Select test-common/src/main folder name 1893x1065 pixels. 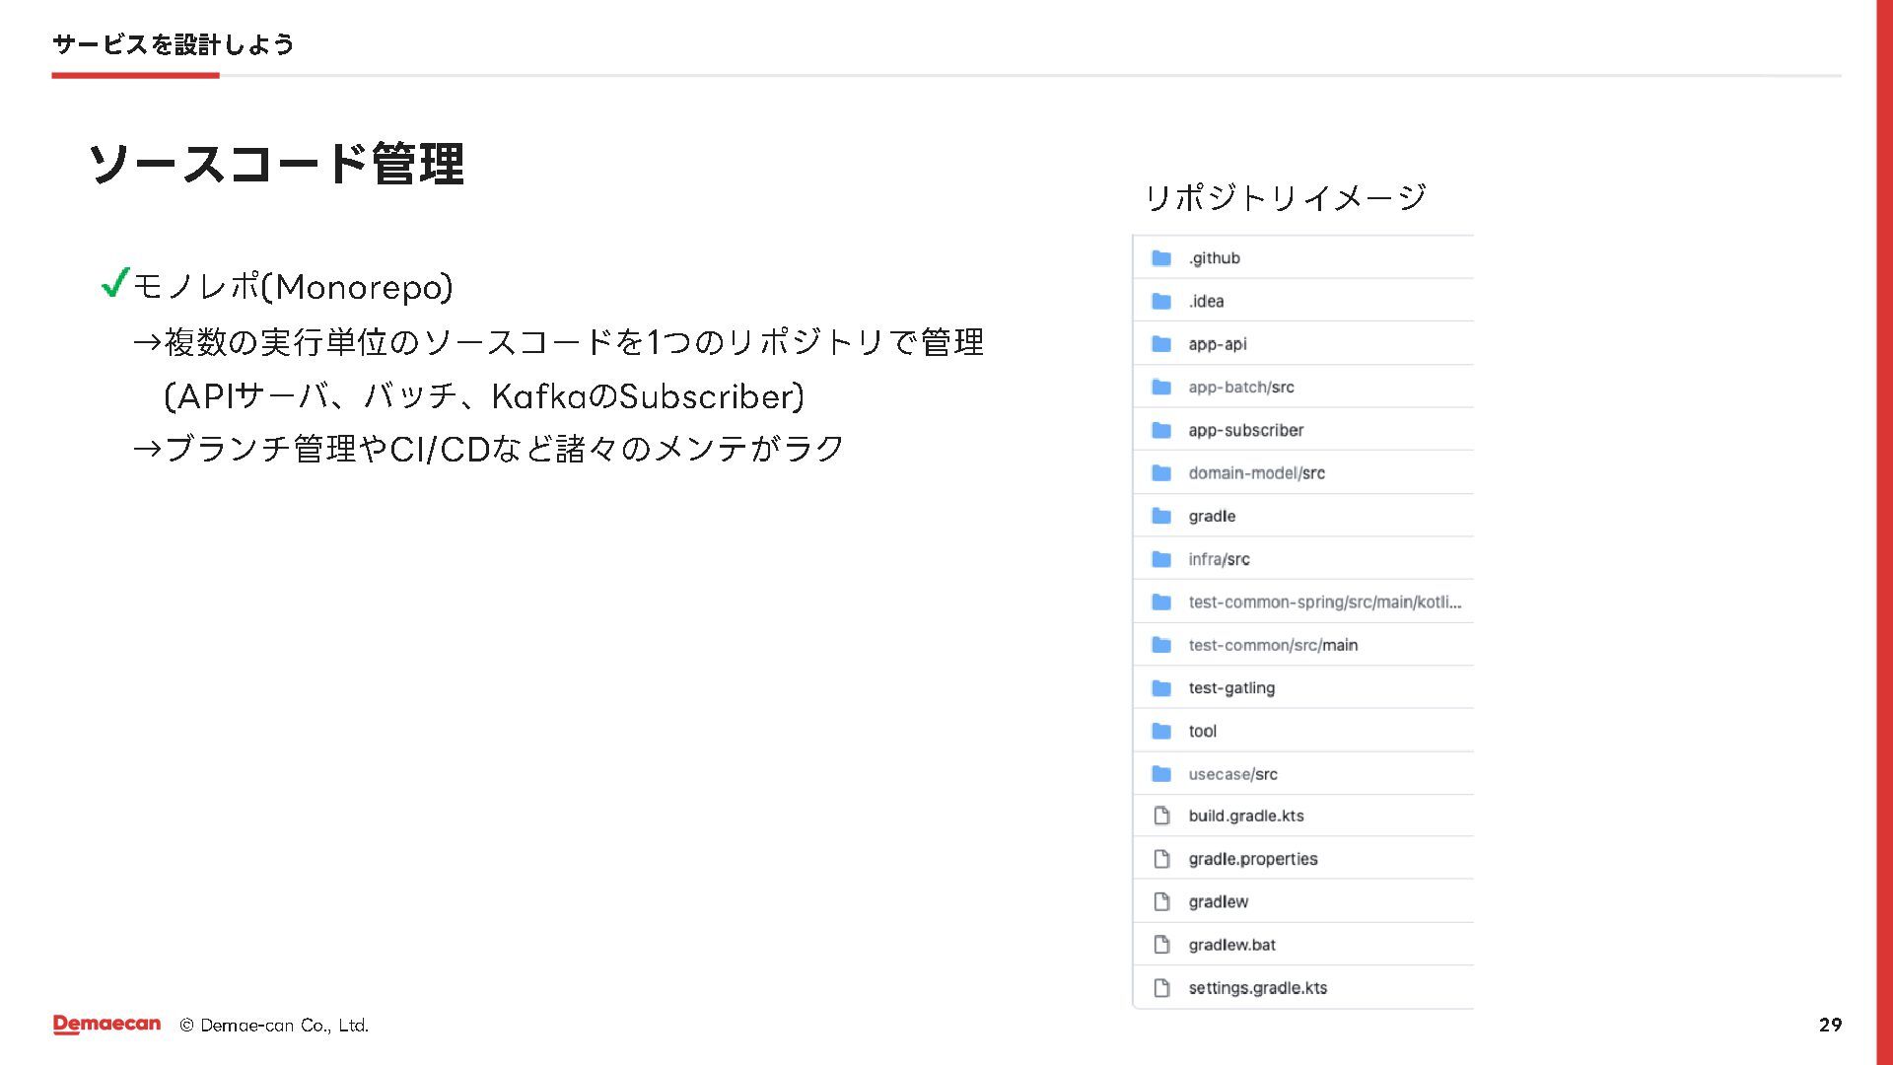(x=1272, y=645)
